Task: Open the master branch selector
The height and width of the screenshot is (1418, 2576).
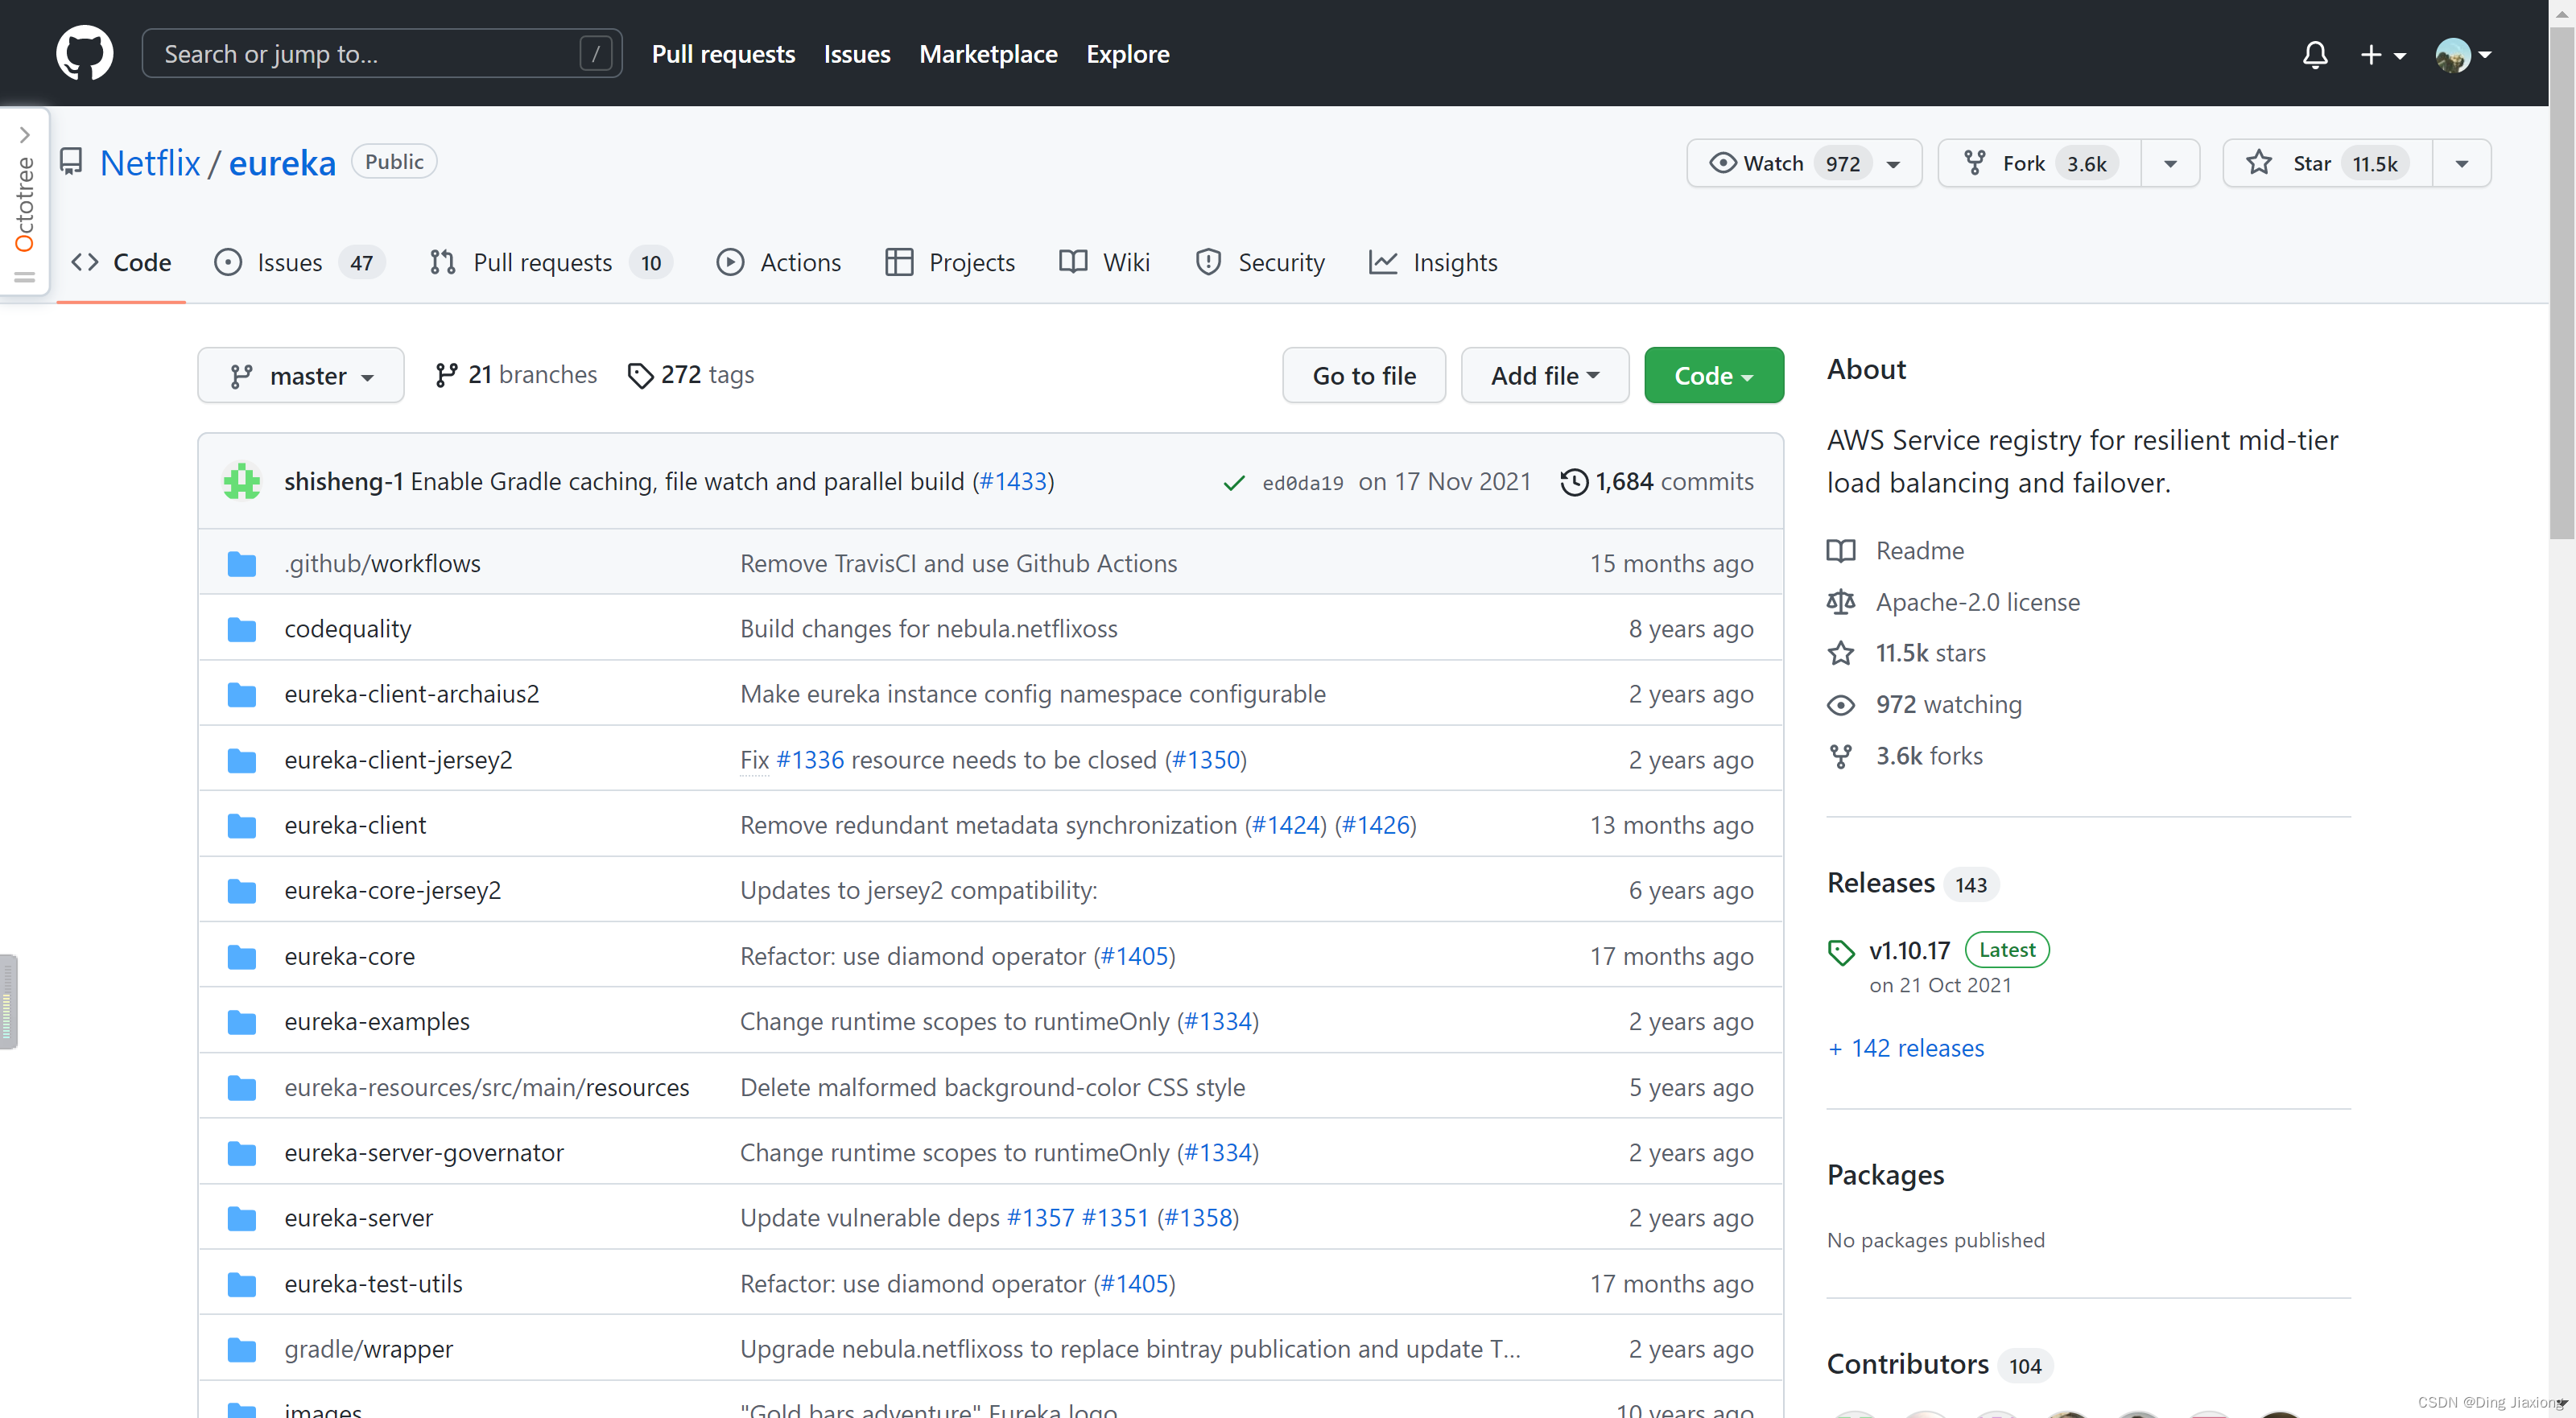Action: point(301,375)
